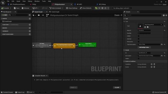Open Compile options menu (three dots)
Image resolution: width=168 pixels, height=94 pixels.
click(x=10, y=8)
